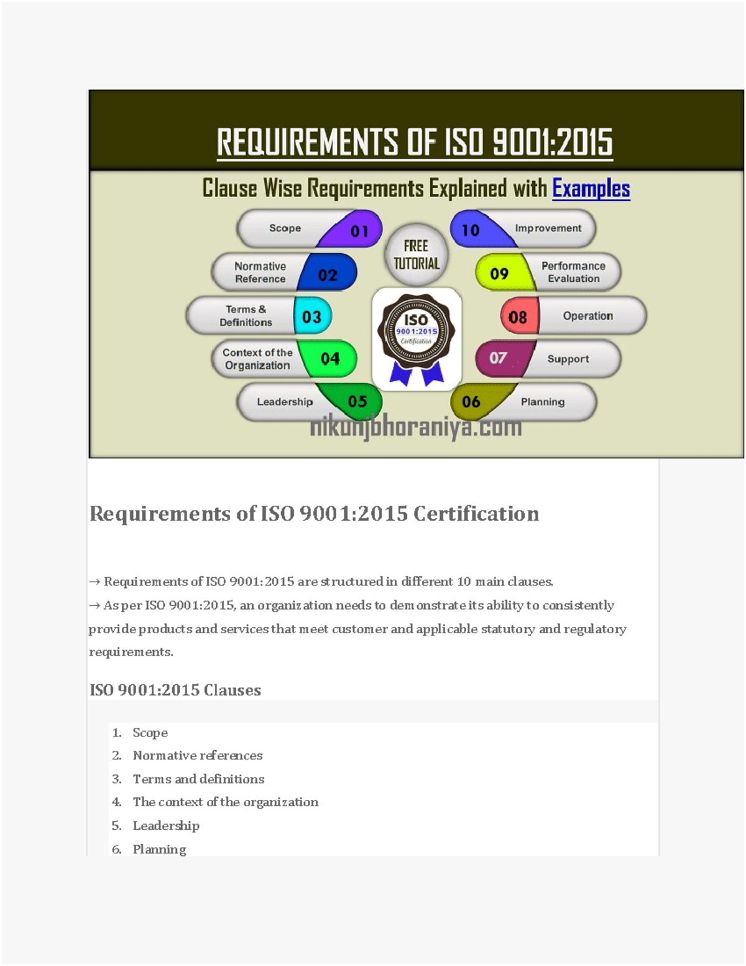
Task: Click the Planning 06 pill
Action: 523,402
